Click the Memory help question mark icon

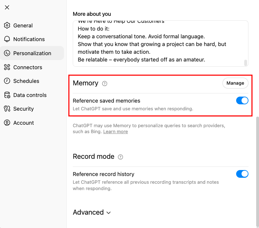[x=104, y=84]
